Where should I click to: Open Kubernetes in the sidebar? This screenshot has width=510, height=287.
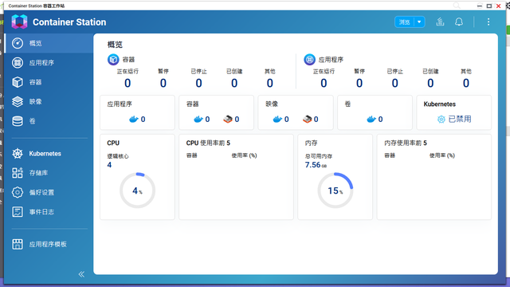tap(49, 154)
